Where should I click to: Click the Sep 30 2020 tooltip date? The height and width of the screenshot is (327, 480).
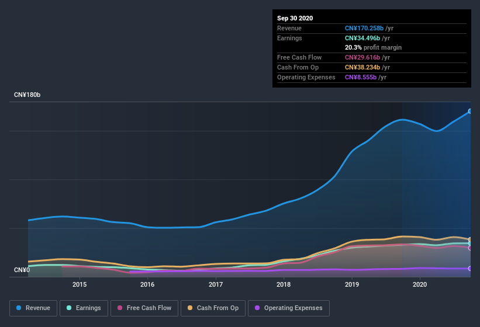click(x=295, y=18)
